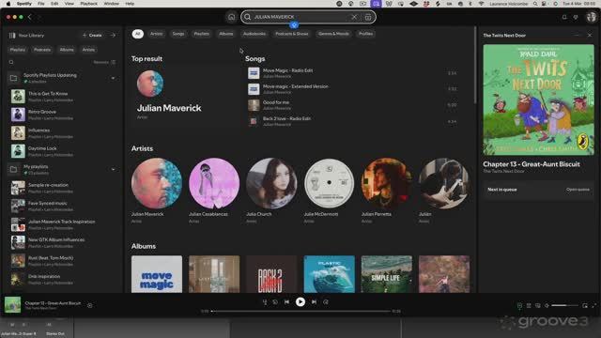Clear the search field text
Screen dimensions: 601x338
pos(354,17)
